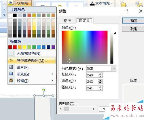
Task: Decrease the blue value with down arrow
Action: 100,89
